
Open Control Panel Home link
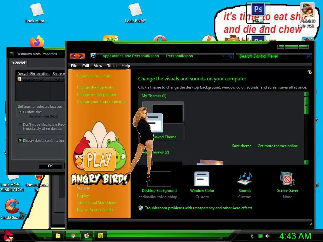(94, 76)
